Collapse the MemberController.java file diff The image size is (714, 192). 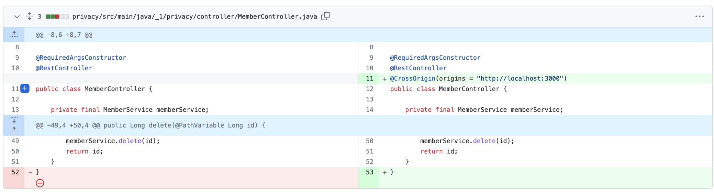click(17, 16)
